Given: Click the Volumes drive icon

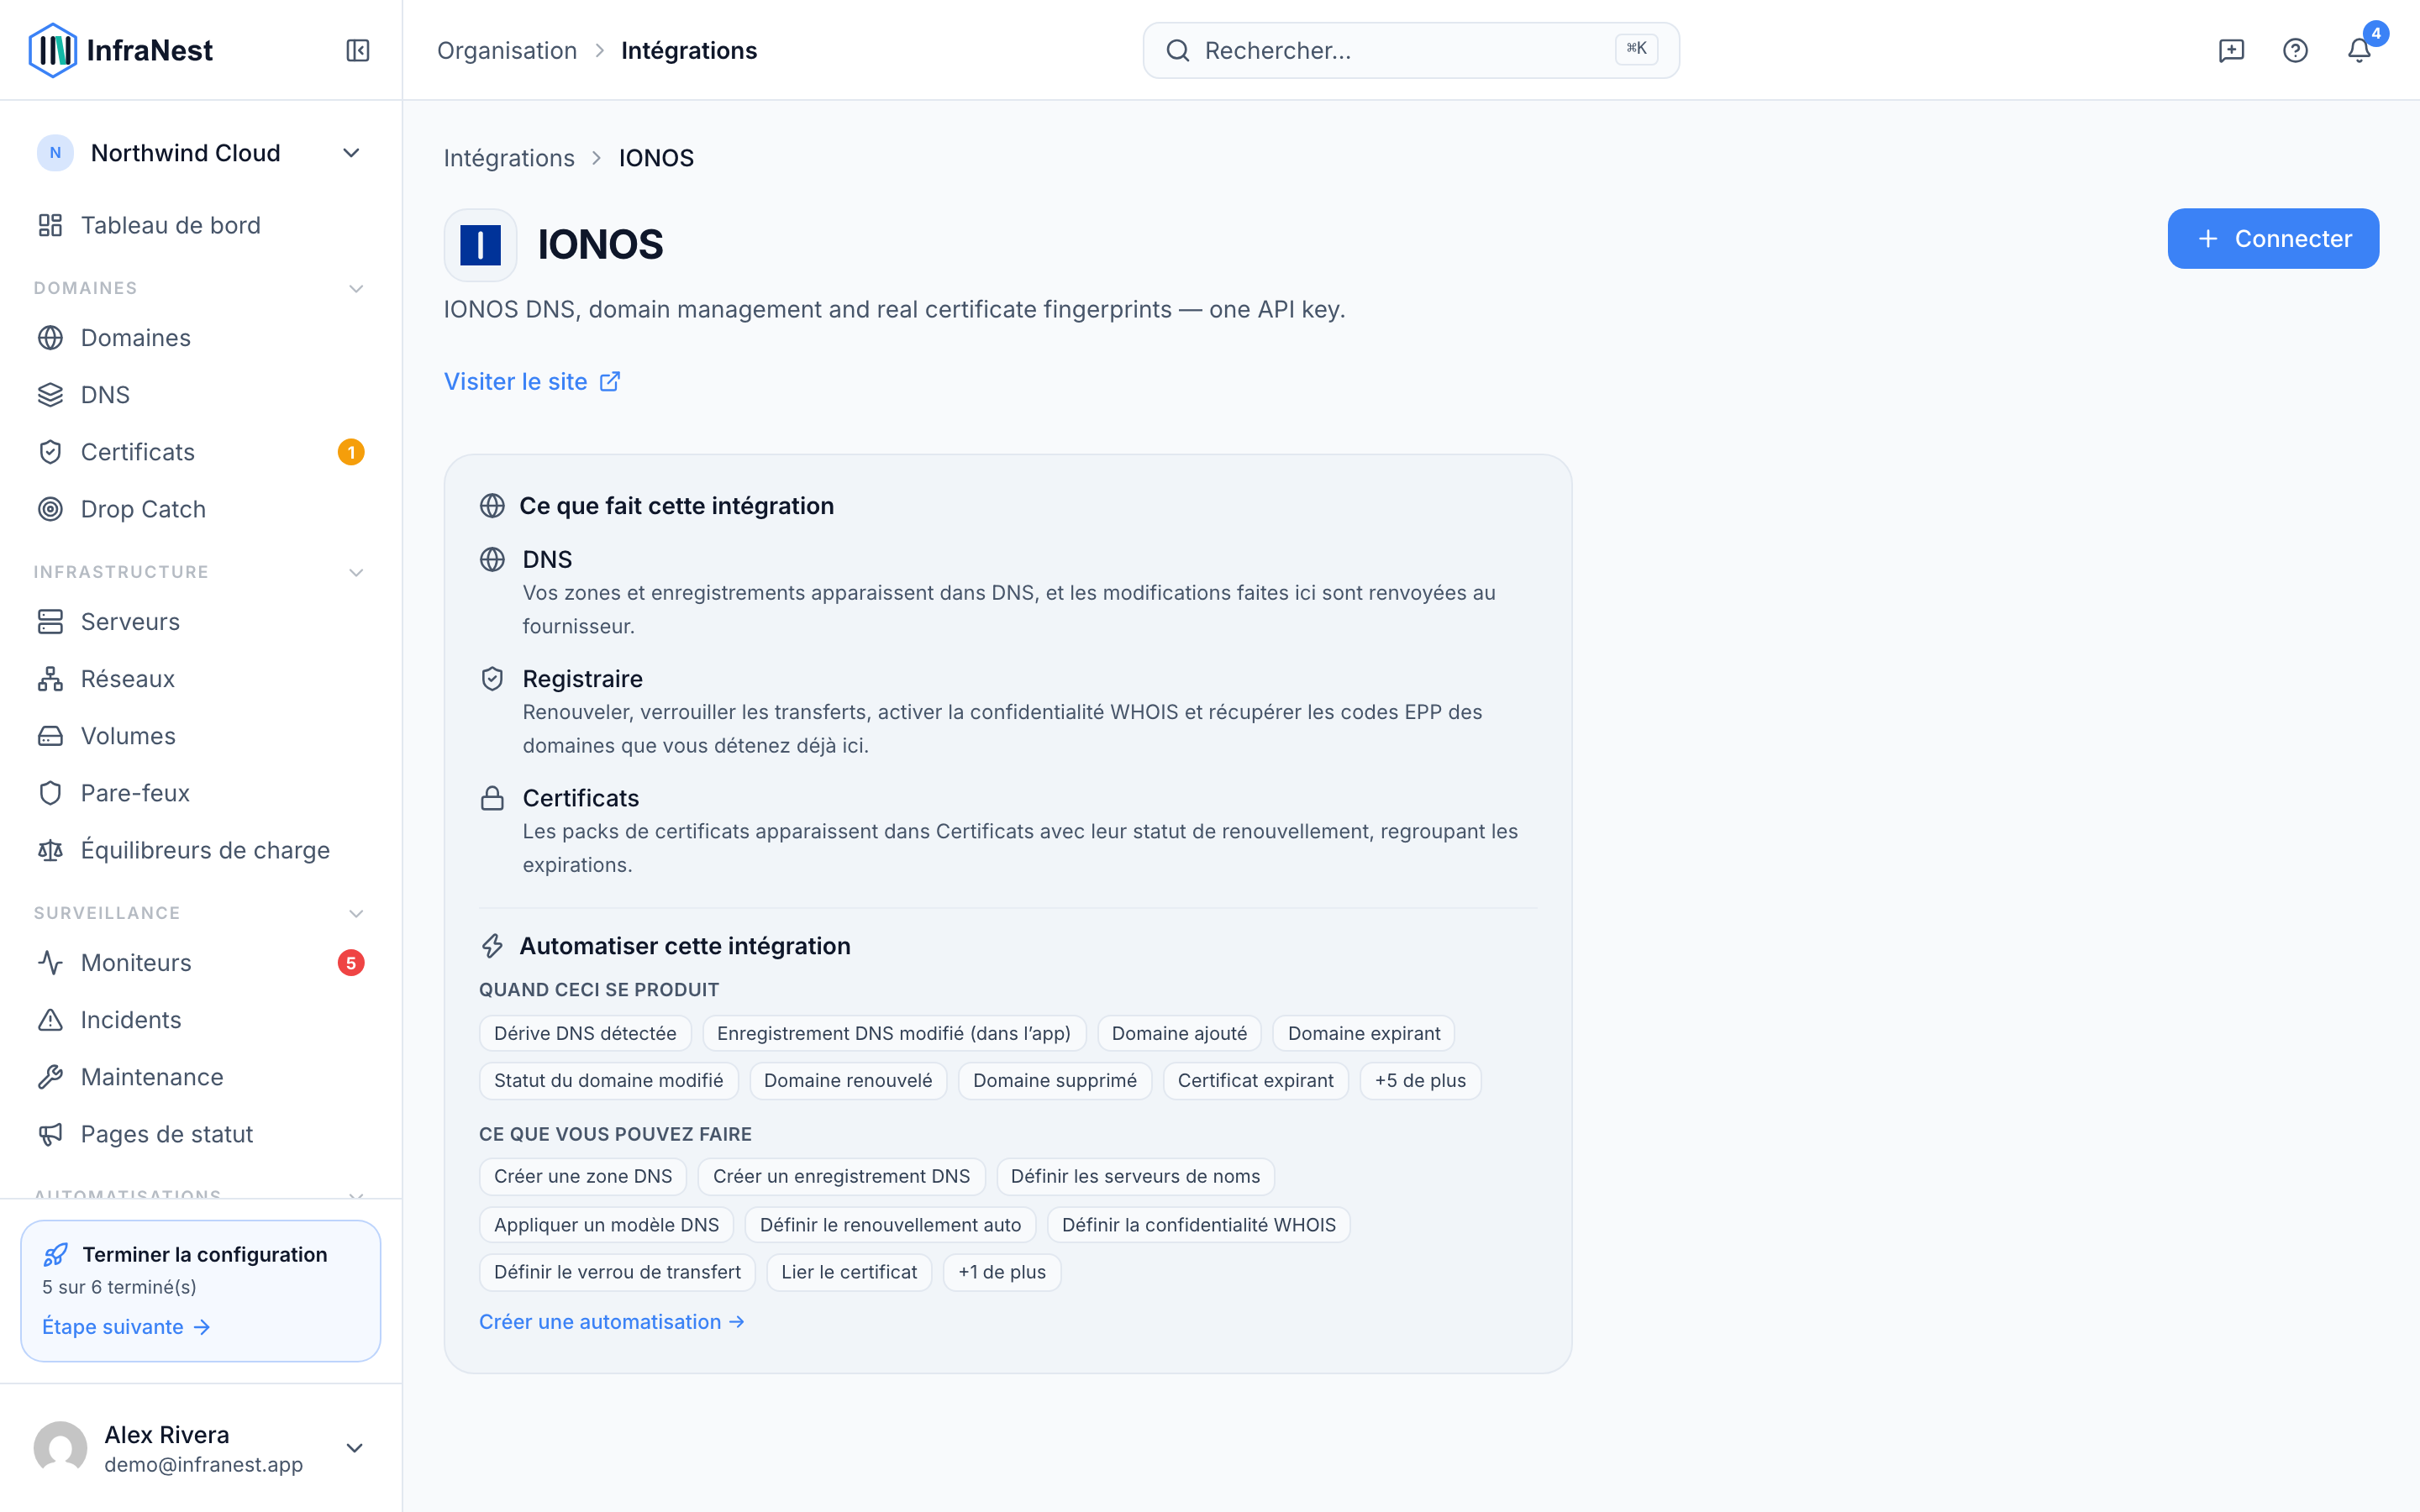Looking at the screenshot, I should point(50,736).
